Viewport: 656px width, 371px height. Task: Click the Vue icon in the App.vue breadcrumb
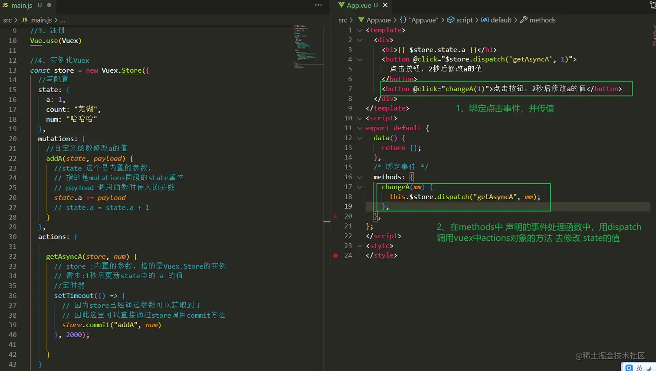(361, 20)
